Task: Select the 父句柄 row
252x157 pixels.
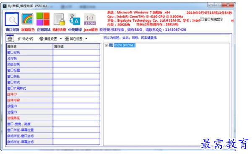Action: [53, 58]
